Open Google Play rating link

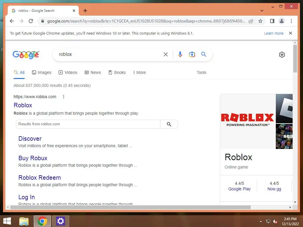[x=239, y=189]
